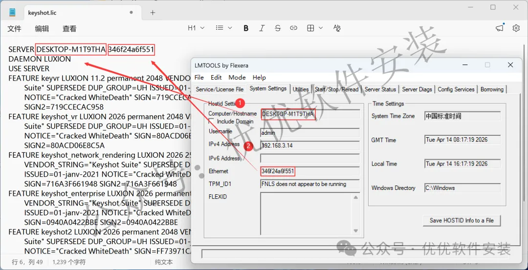Viewport: 528px width, 270px height.
Task: Switch to the System Settings tab
Action: coord(268,88)
